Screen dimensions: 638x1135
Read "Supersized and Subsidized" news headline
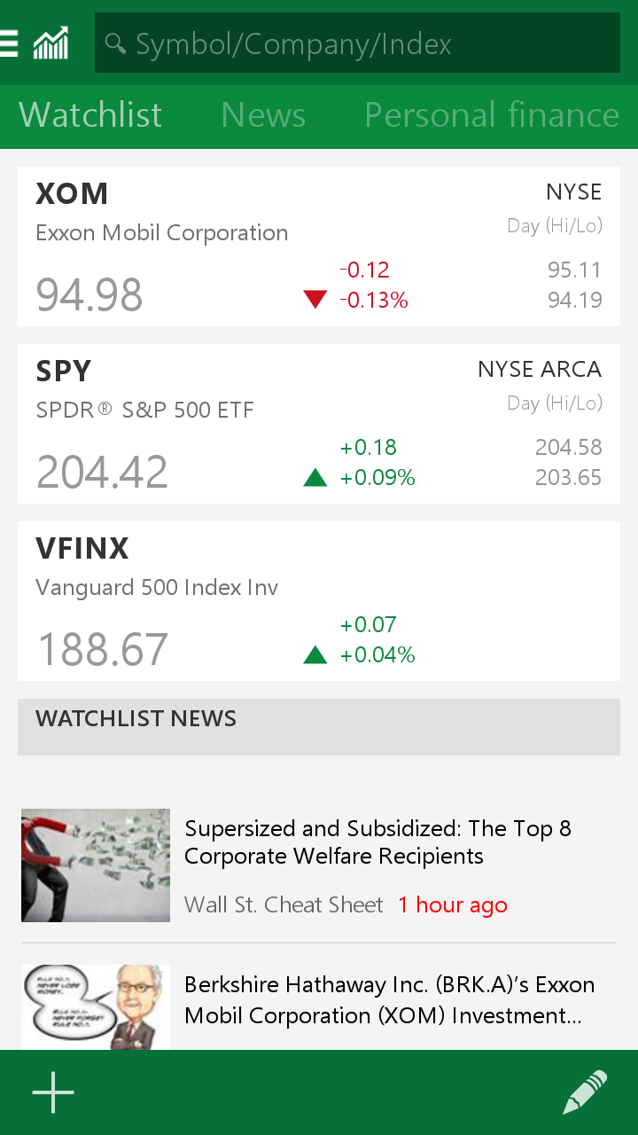(377, 842)
